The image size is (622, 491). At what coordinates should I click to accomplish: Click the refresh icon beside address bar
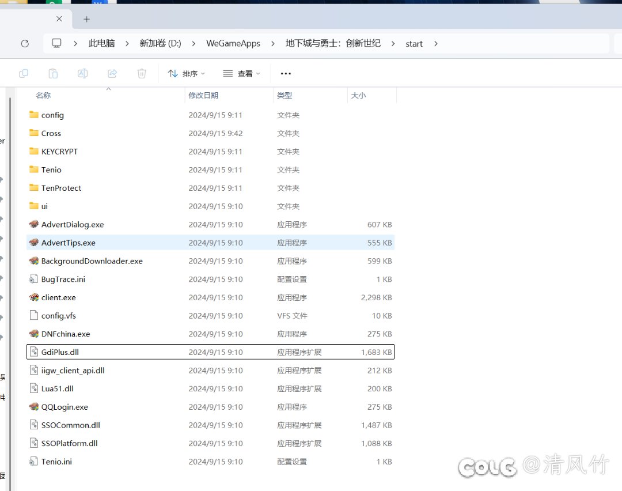coord(25,43)
